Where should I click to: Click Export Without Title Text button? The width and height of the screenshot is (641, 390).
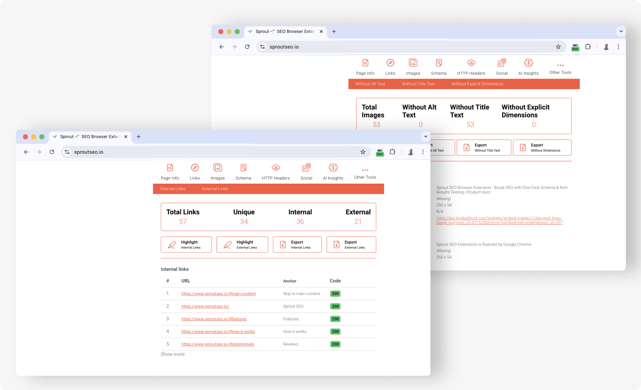point(484,148)
